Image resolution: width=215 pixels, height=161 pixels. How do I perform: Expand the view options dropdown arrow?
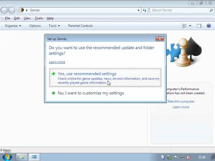190,26
